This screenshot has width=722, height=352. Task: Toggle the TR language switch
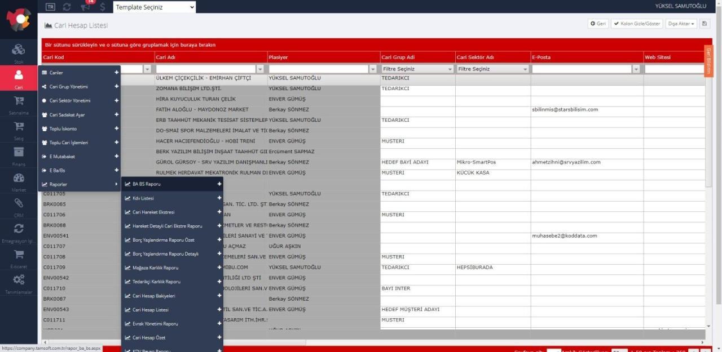coord(50,7)
